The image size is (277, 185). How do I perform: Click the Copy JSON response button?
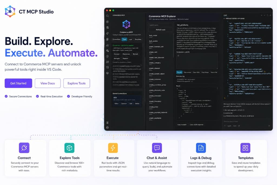coord(196,125)
